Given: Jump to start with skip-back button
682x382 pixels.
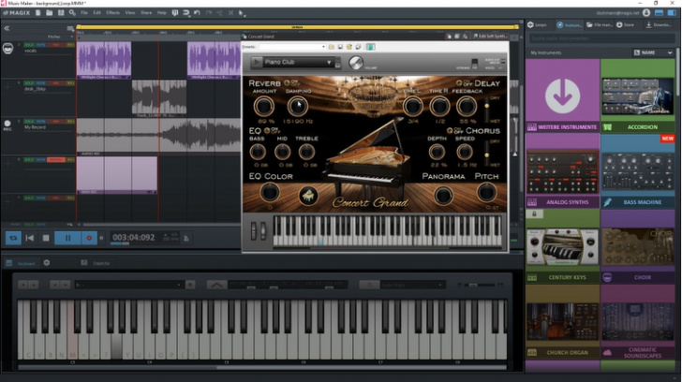Looking at the screenshot, I should coord(30,238).
